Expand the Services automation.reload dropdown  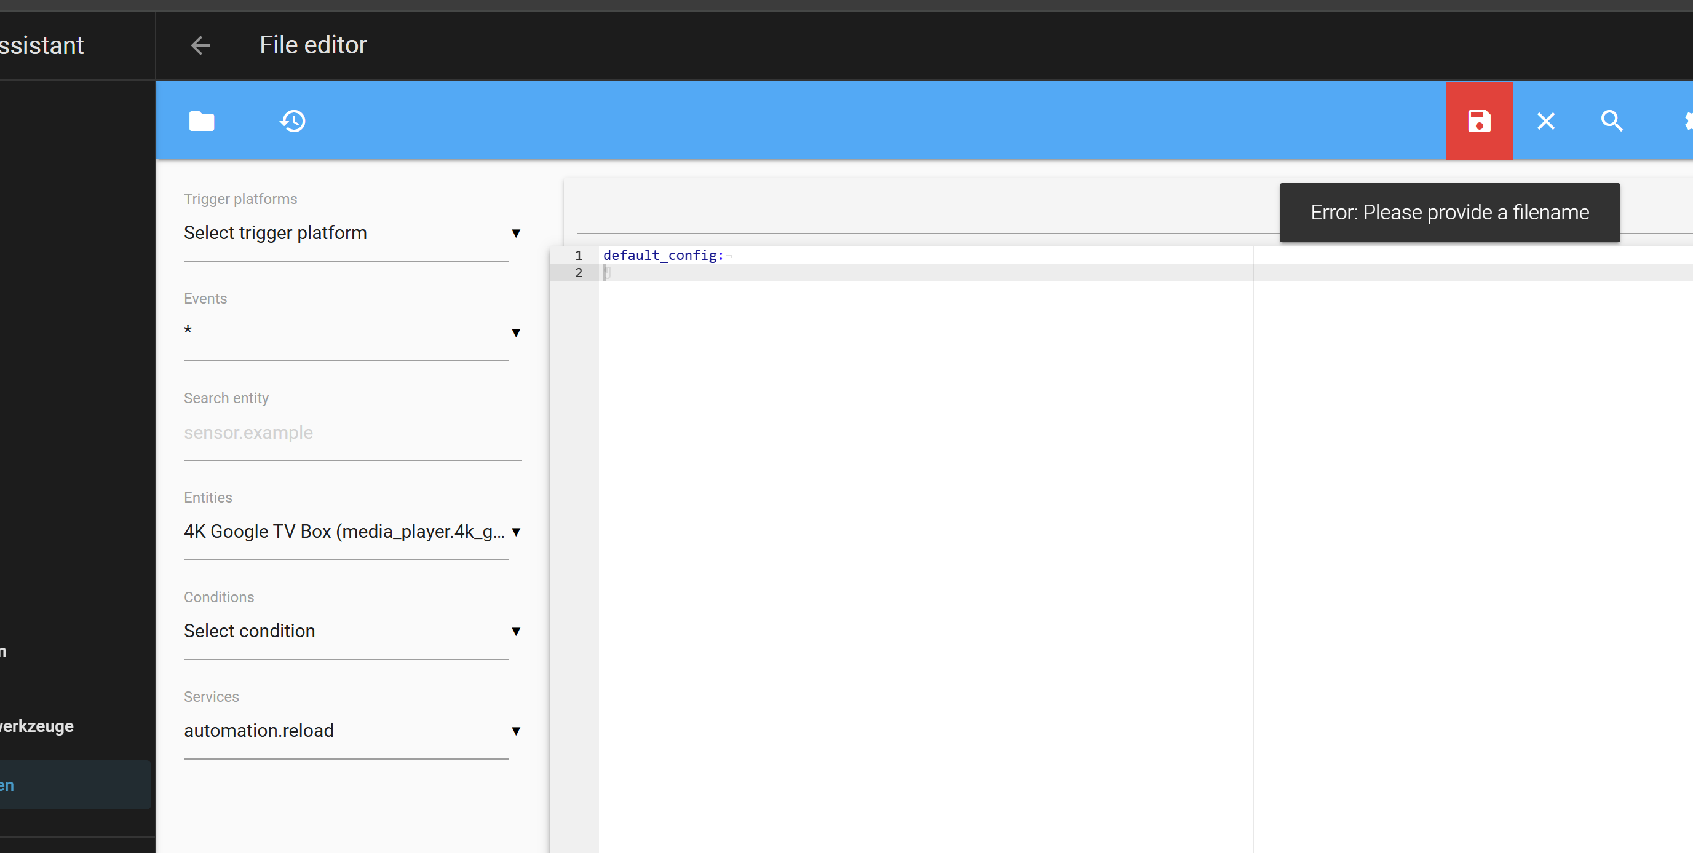tap(352, 730)
